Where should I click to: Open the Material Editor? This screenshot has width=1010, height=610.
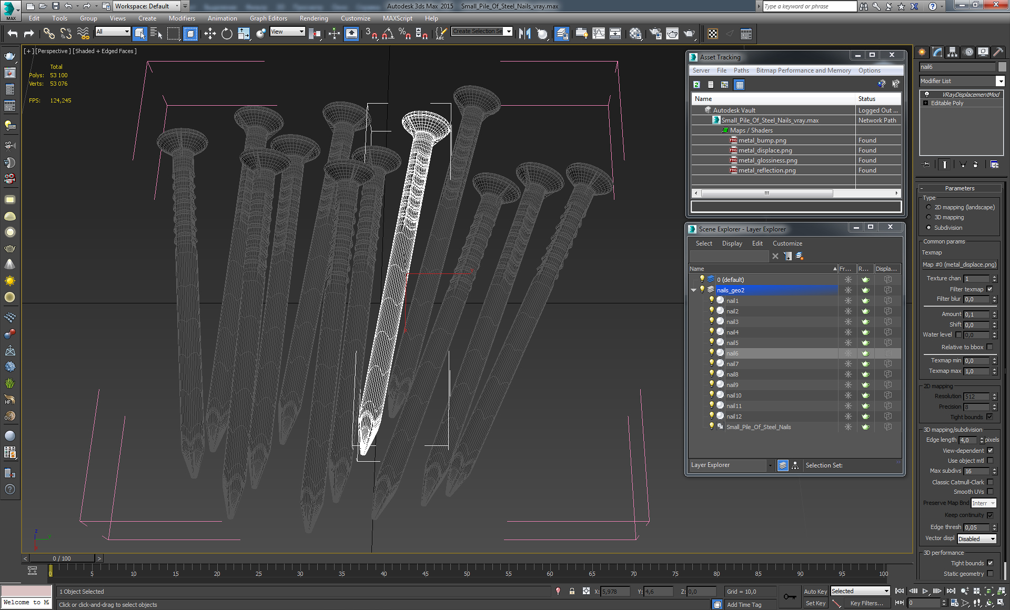pos(635,34)
